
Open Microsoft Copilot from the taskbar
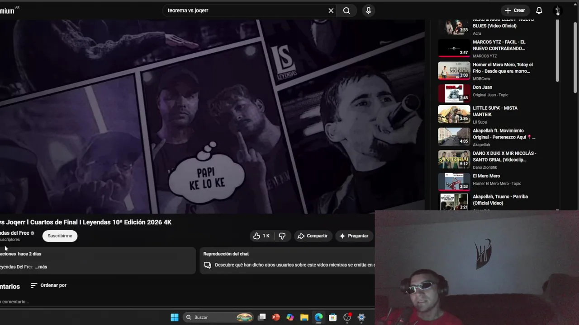290,317
